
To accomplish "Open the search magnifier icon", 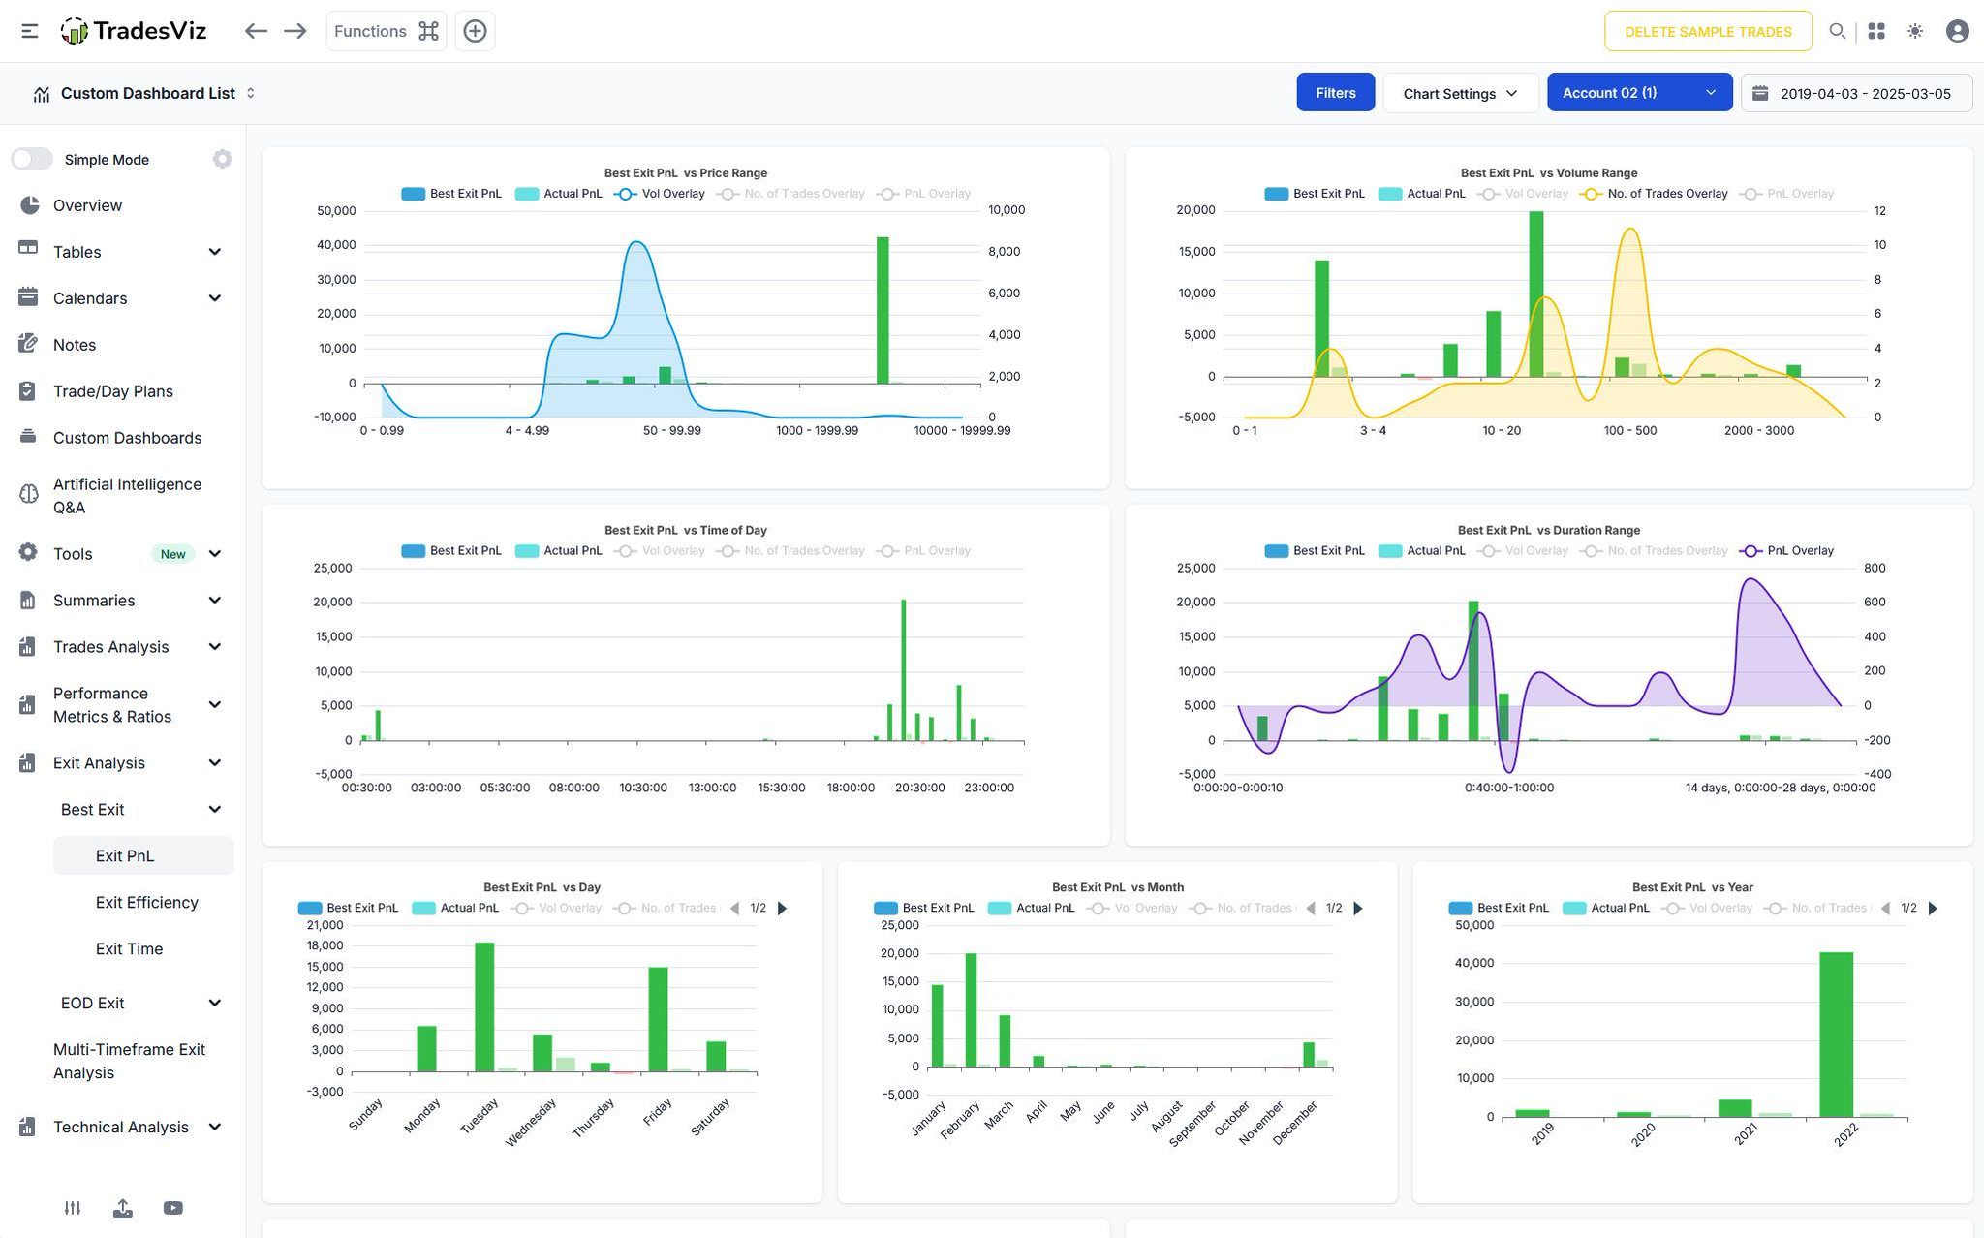I will [x=1837, y=31].
